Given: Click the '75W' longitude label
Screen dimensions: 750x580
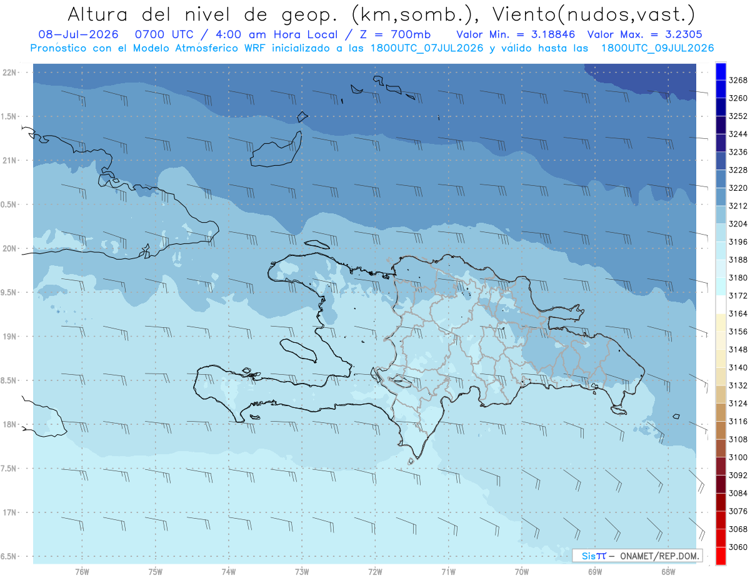Looking at the screenshot, I should point(156,571).
